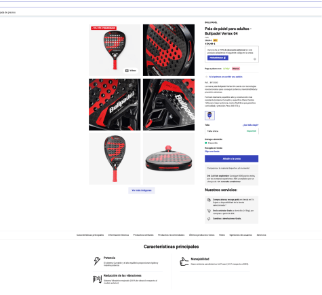Go to Productos similares section tab
Screen dimensions: 322x295
point(143,235)
